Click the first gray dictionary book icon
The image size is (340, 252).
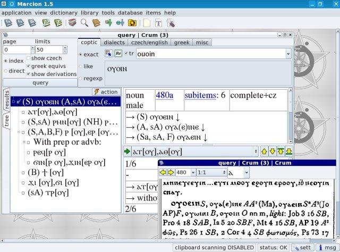click(8, 23)
